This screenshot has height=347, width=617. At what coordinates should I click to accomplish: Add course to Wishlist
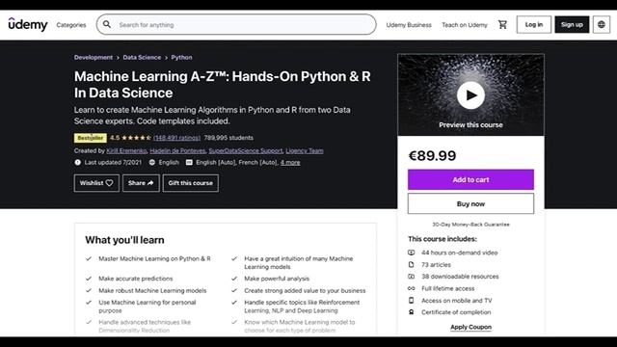point(96,183)
